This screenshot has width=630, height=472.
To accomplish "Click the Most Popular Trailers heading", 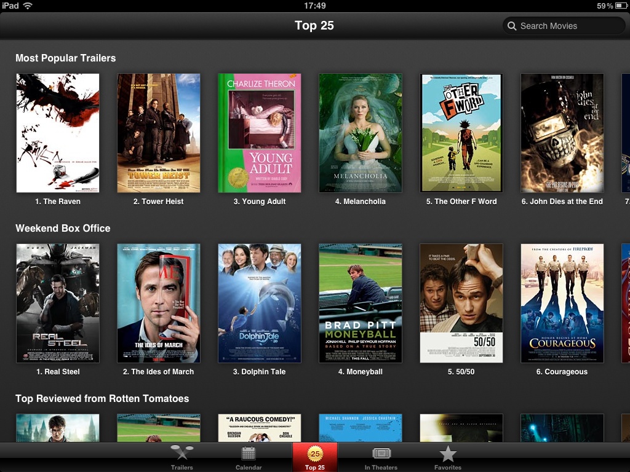I will click(x=65, y=58).
